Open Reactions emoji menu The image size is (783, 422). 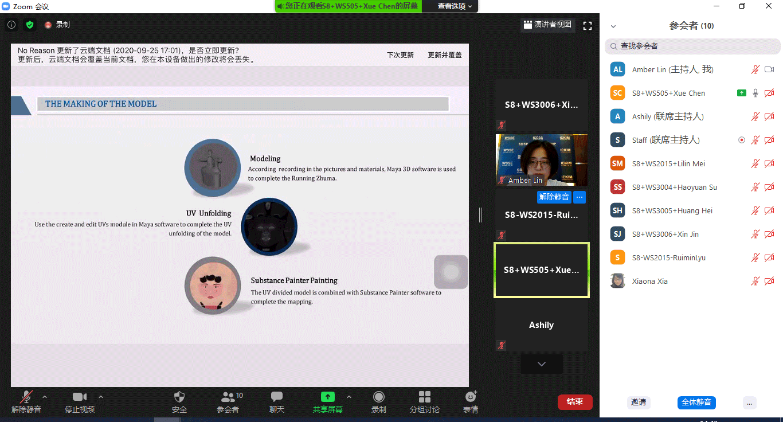pyautogui.click(x=471, y=402)
